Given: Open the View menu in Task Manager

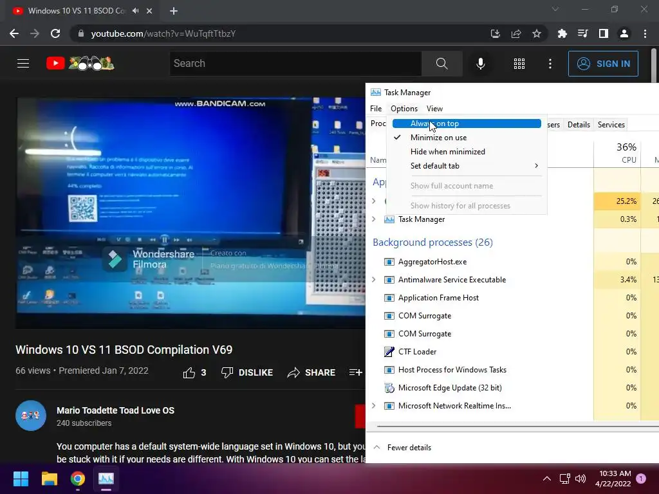Looking at the screenshot, I should click(x=434, y=109).
